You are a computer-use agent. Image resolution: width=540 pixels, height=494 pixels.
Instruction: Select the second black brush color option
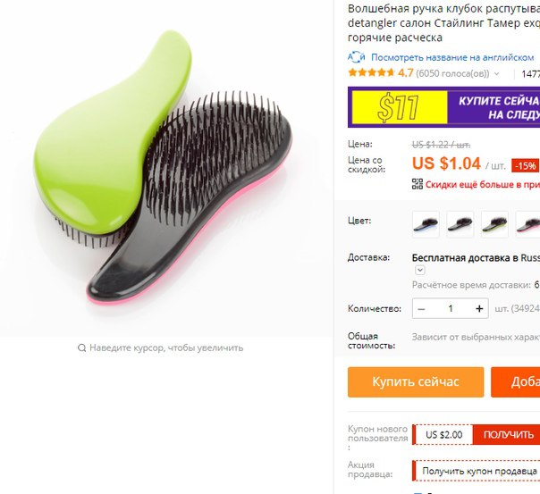[460, 224]
